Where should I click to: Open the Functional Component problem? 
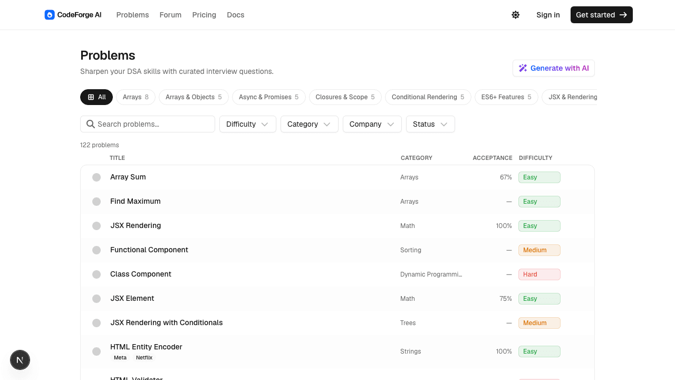(x=149, y=250)
